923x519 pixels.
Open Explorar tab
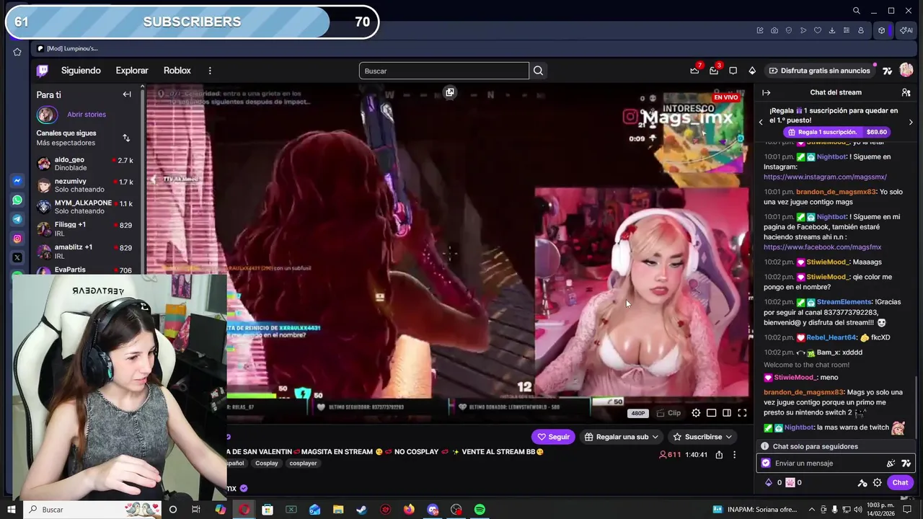(x=132, y=71)
